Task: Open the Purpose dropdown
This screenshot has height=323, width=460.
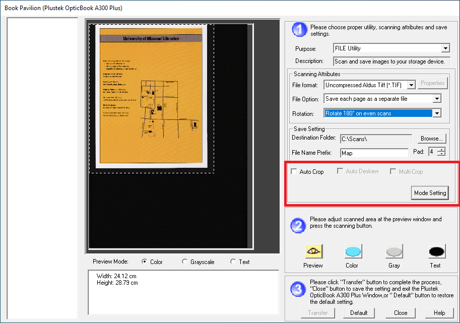Action: click(445, 48)
